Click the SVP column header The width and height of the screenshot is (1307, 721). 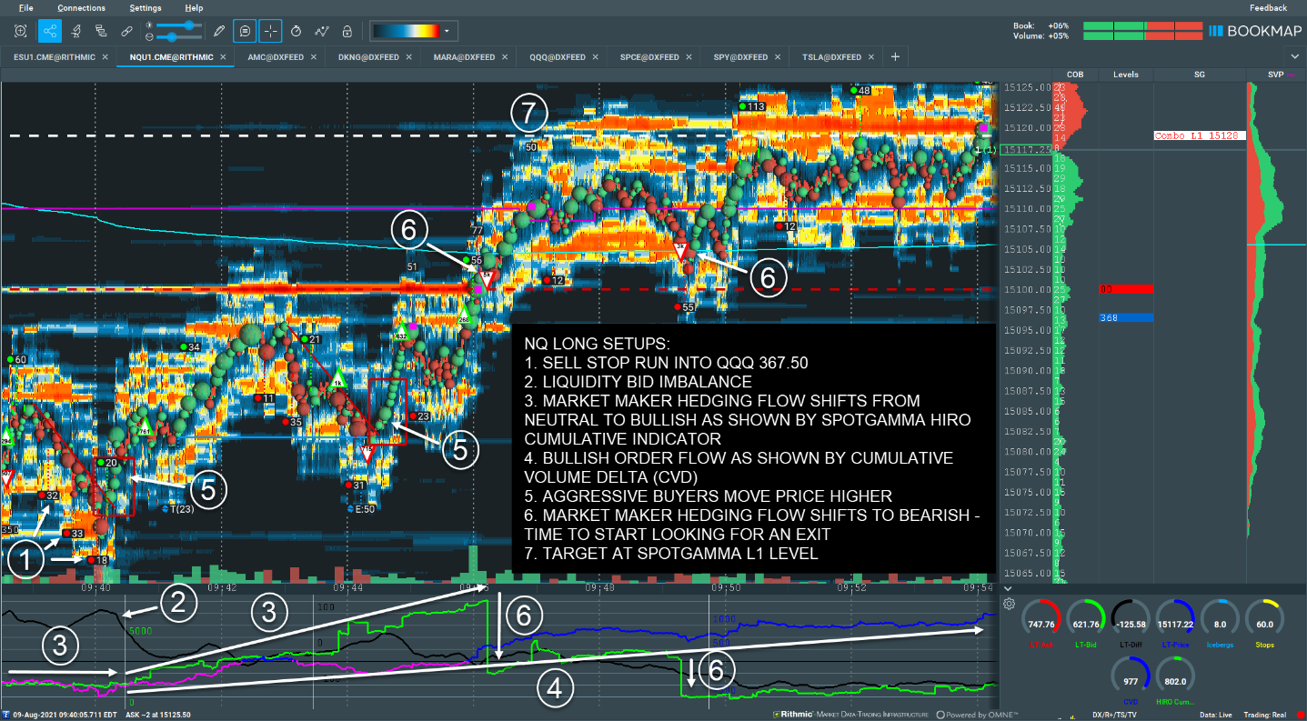pyautogui.click(x=1275, y=75)
